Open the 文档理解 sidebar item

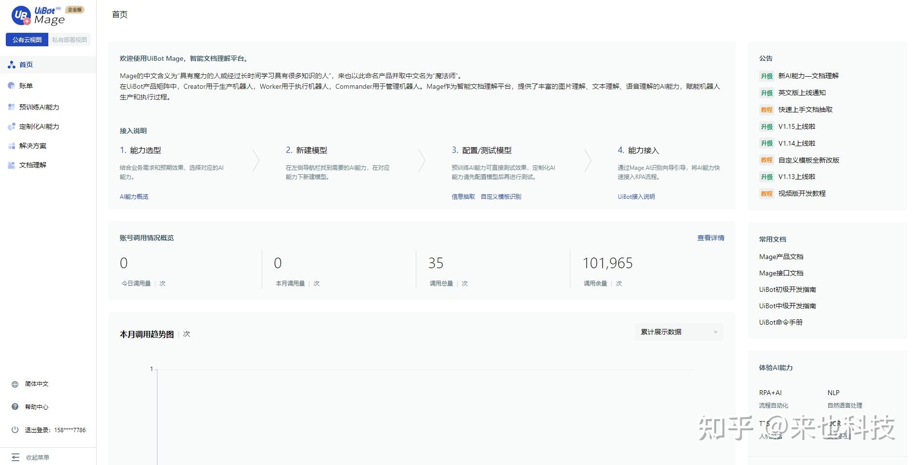click(x=32, y=164)
